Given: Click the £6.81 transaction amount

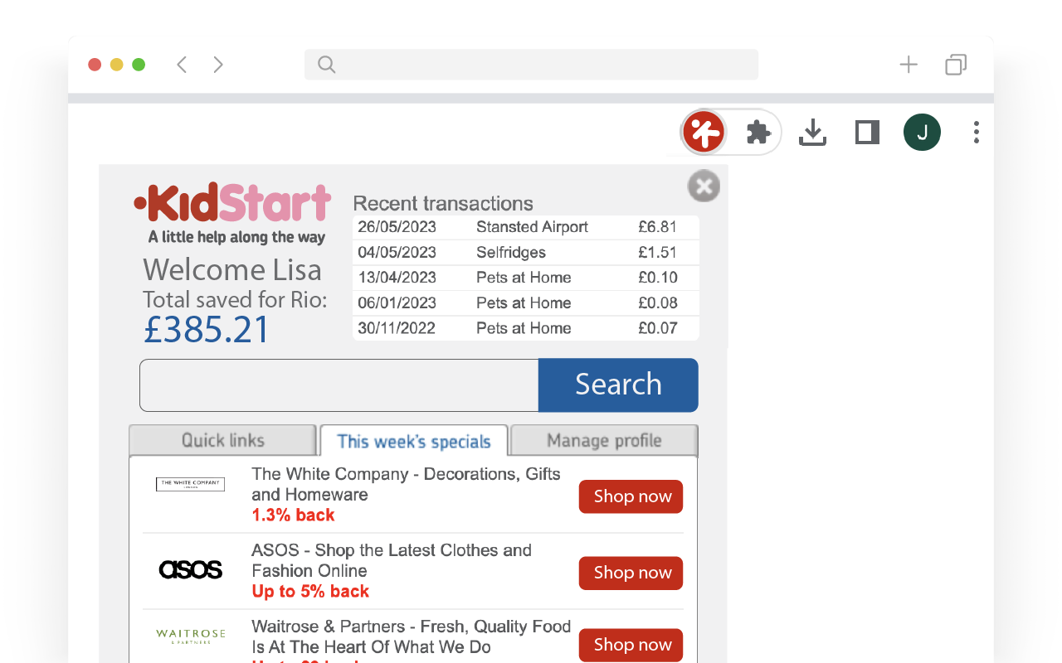Looking at the screenshot, I should (657, 227).
